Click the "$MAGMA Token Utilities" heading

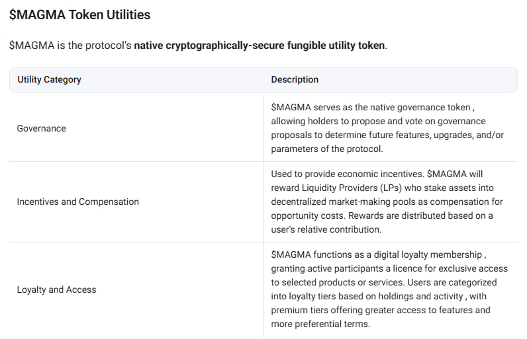[79, 14]
